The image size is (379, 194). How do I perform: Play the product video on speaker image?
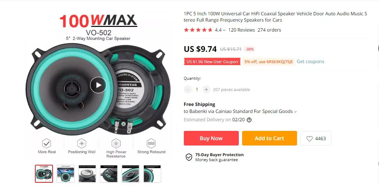coord(98,85)
